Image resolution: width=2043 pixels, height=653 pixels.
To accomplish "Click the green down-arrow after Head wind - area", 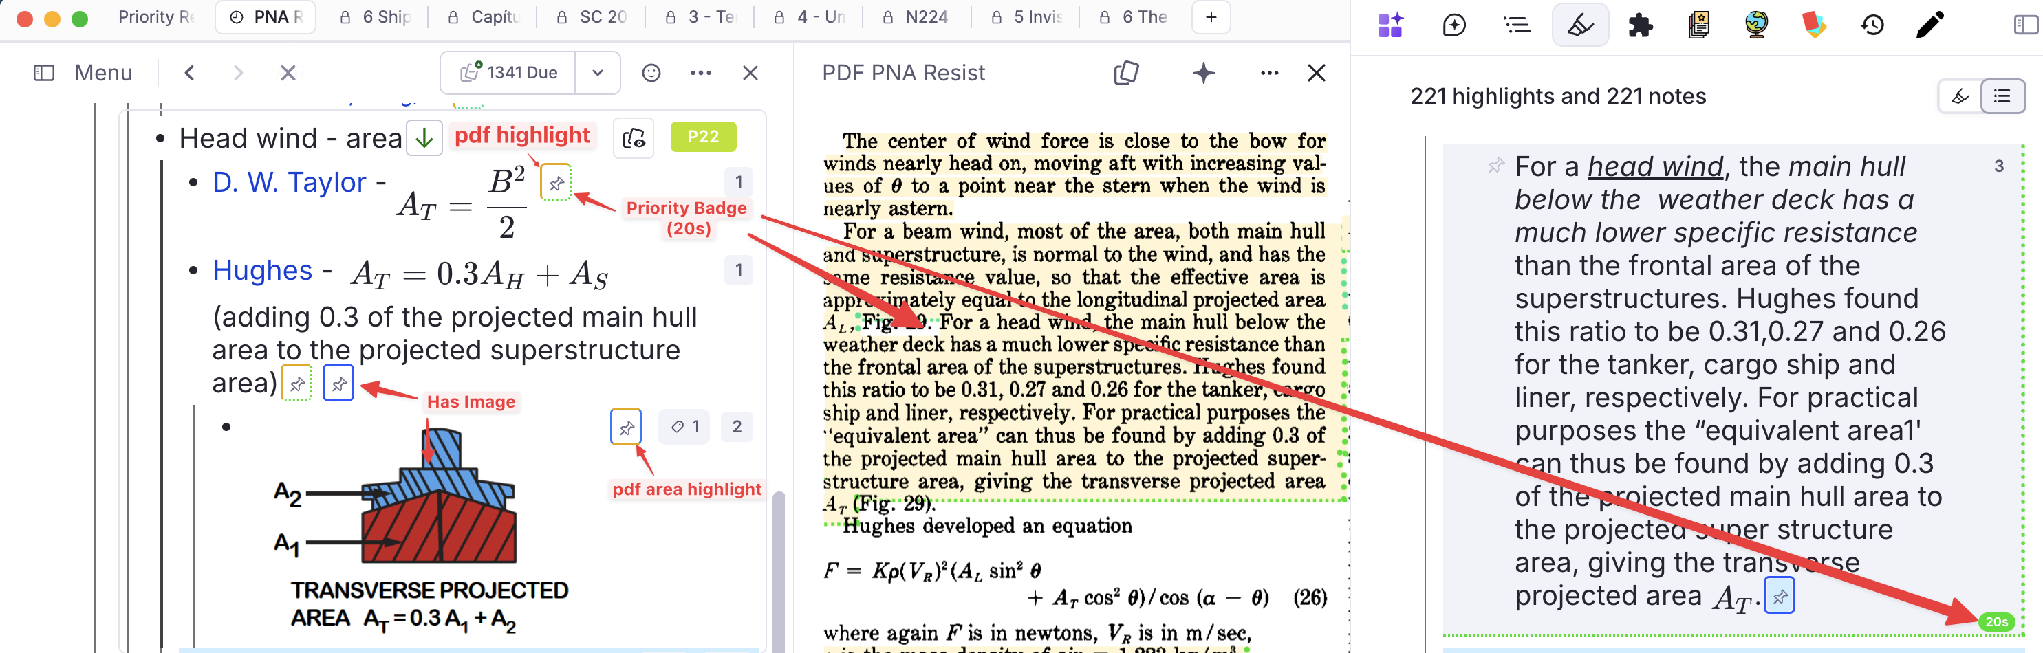I will [424, 138].
